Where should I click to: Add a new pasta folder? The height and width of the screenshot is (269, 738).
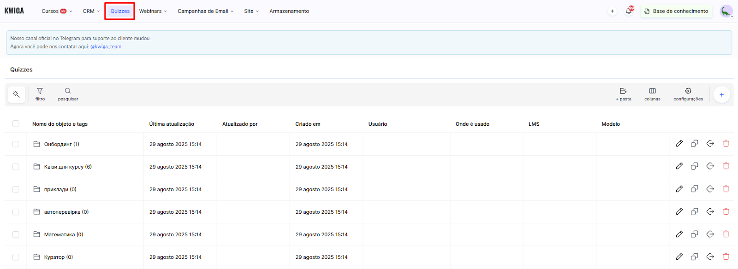tap(623, 94)
